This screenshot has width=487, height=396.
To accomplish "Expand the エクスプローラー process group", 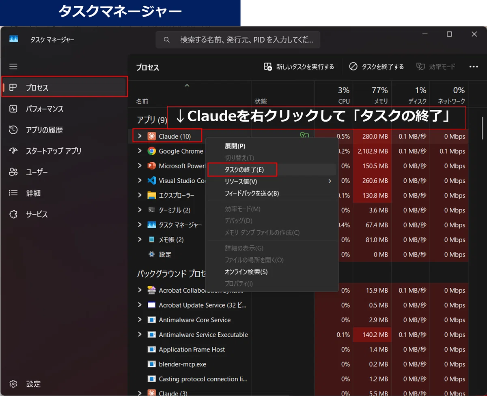I will coord(140,195).
